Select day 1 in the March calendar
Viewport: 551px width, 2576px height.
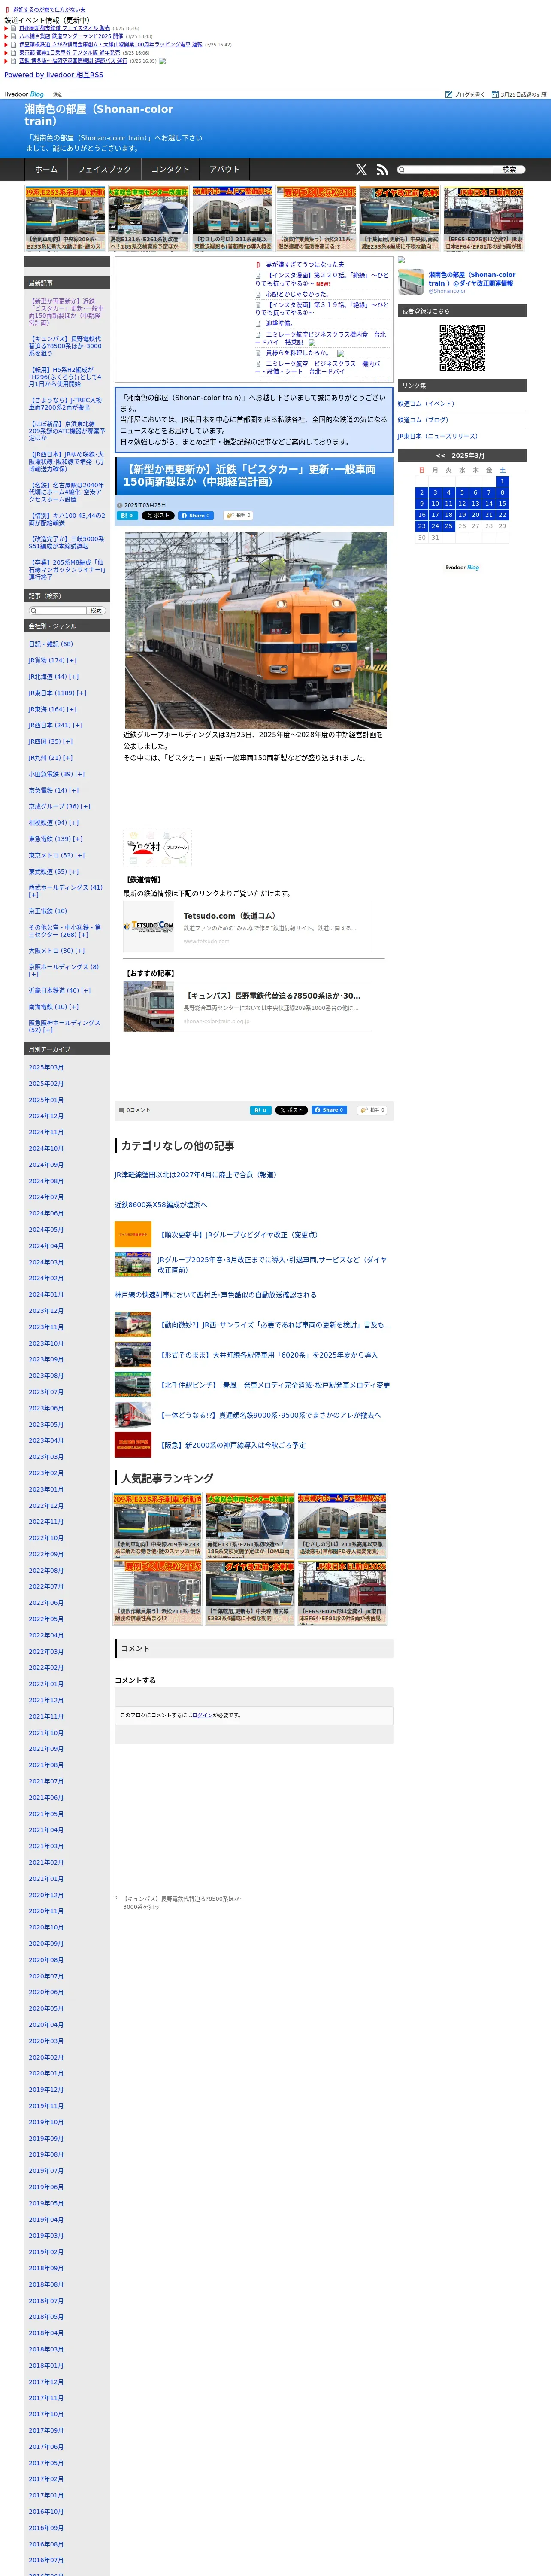pos(502,482)
